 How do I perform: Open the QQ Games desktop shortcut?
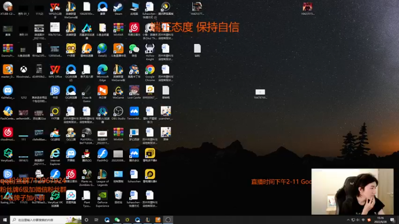[x=55, y=134]
